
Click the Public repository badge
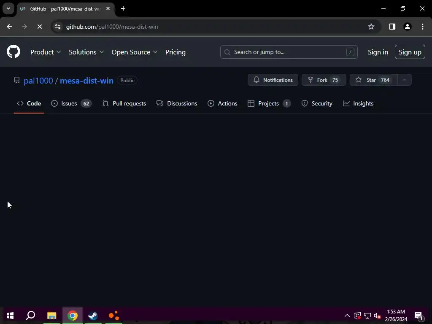coord(127,81)
